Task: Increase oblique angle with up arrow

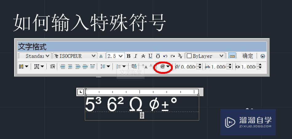Action: (x=199, y=65)
